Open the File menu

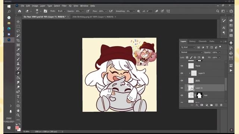(x=22, y=6)
